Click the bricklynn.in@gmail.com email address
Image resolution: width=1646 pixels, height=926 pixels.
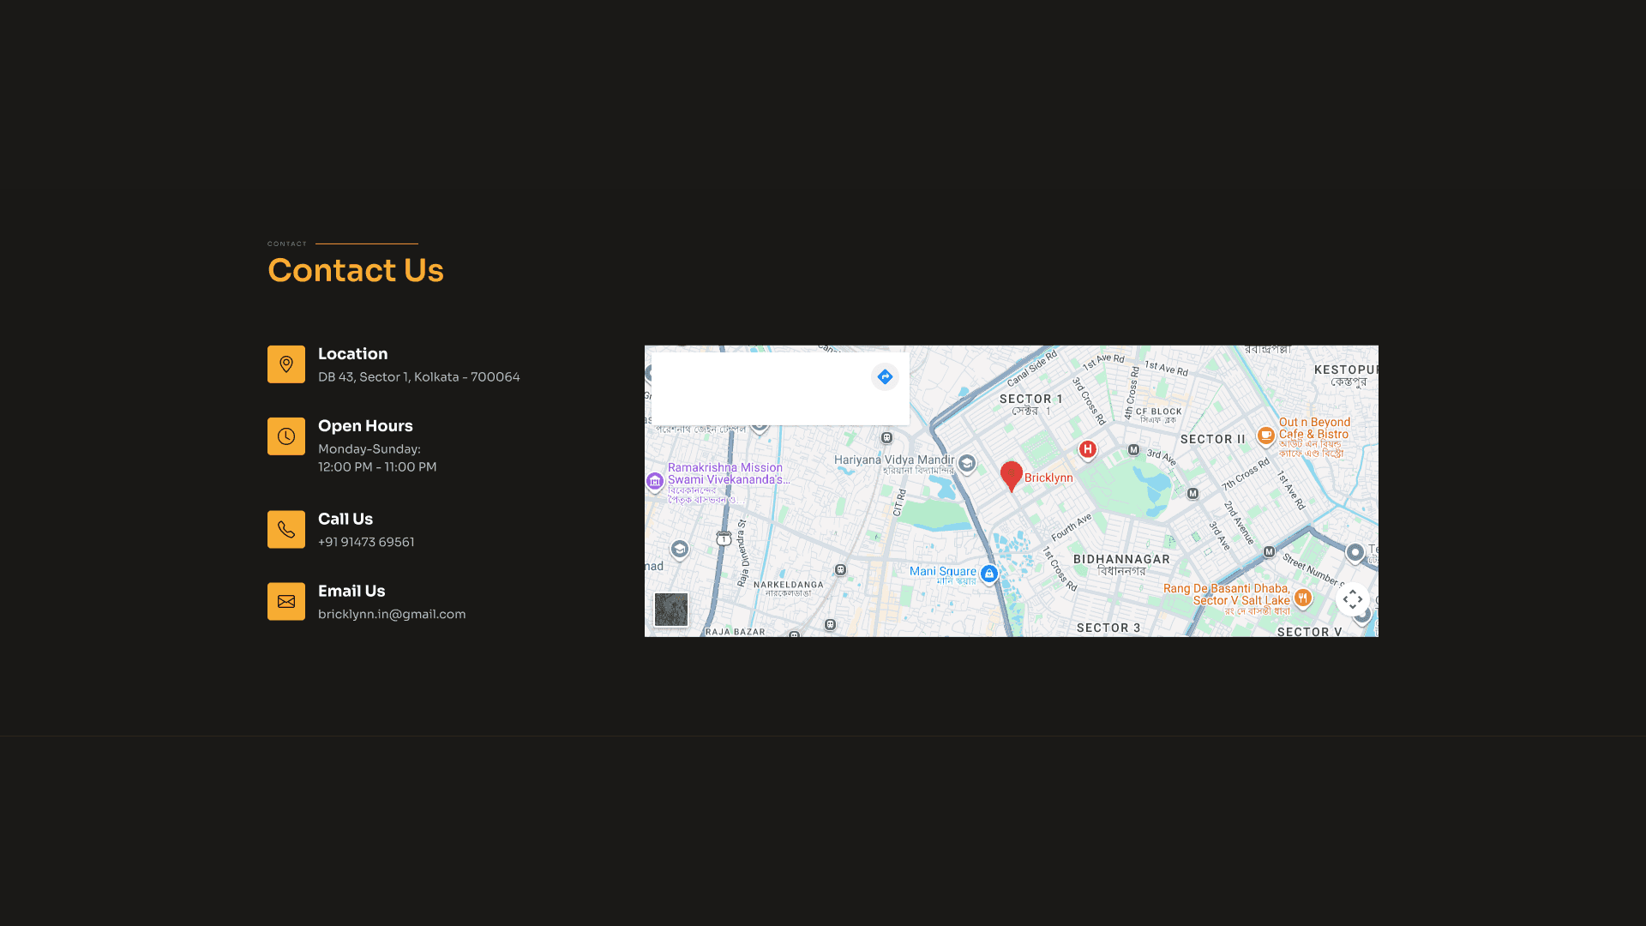point(392,614)
